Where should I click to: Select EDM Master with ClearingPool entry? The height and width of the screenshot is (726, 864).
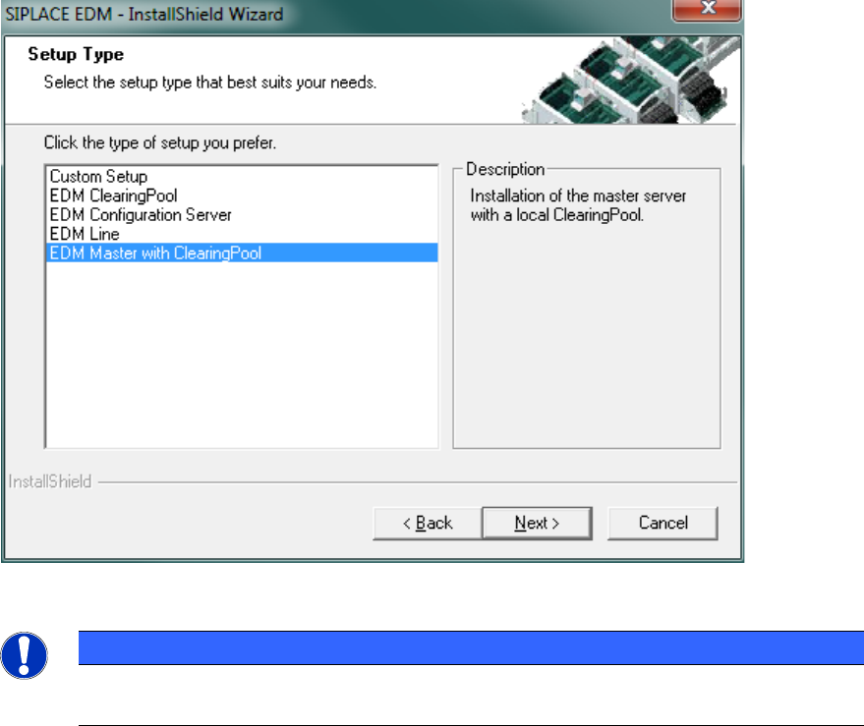coord(242,252)
